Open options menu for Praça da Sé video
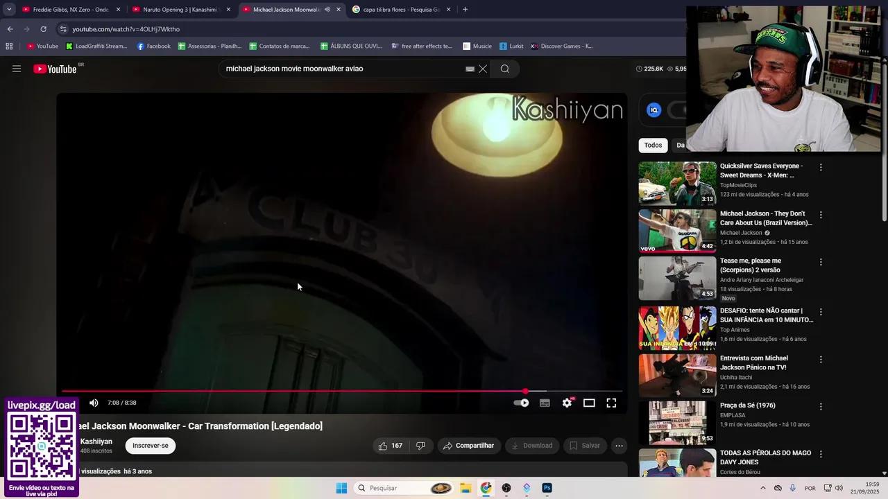The height and width of the screenshot is (499, 888). 821,406
